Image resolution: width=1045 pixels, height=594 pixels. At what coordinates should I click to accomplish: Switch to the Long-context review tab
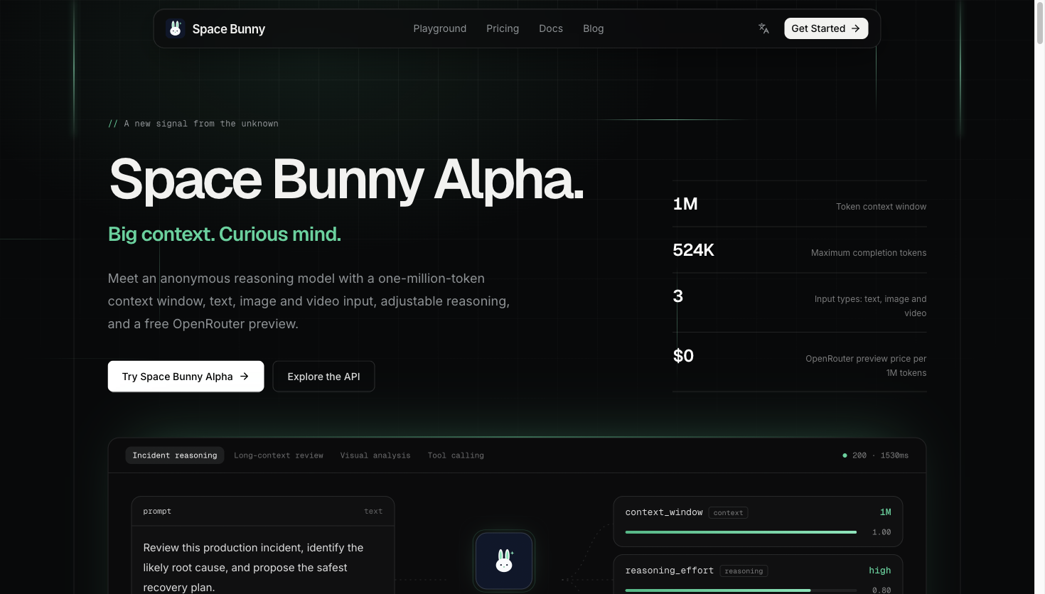279,455
